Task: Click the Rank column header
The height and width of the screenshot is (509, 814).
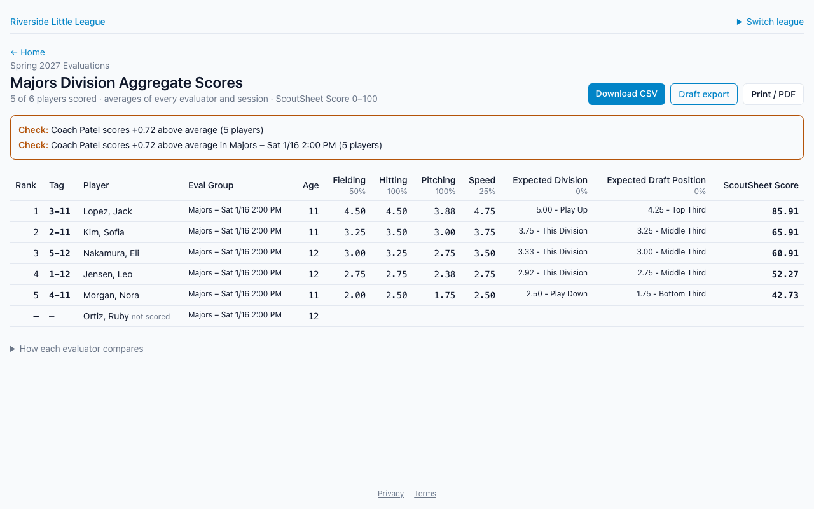Action: point(26,185)
